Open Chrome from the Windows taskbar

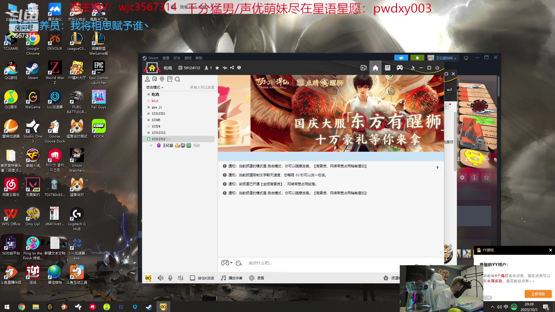pyautogui.click(x=22, y=307)
